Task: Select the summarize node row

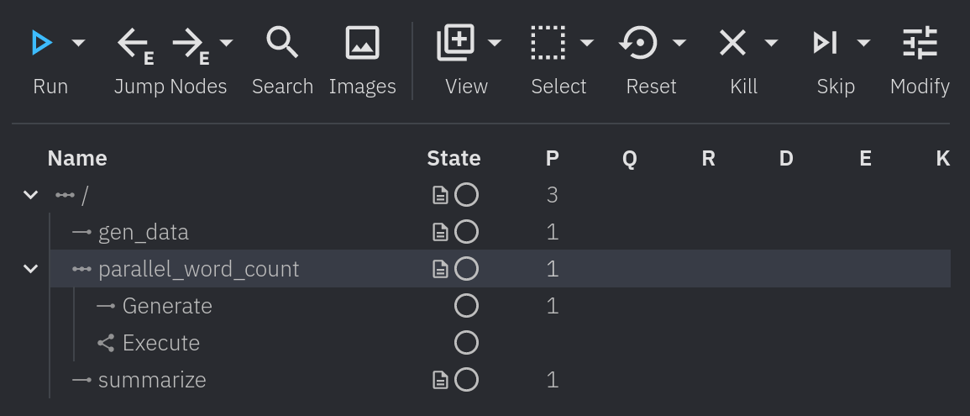Action: [152, 380]
